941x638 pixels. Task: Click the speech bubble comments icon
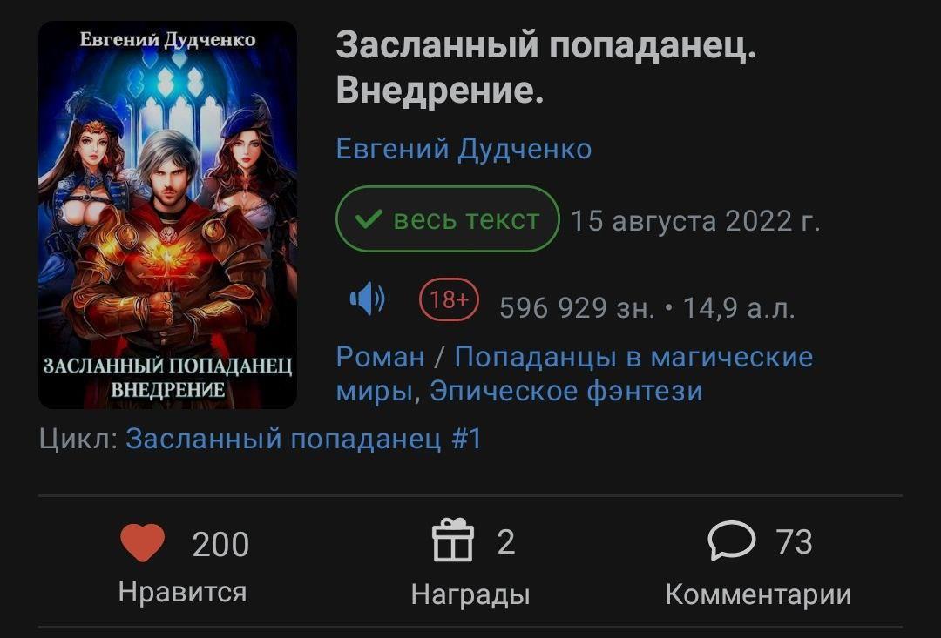[x=732, y=541]
